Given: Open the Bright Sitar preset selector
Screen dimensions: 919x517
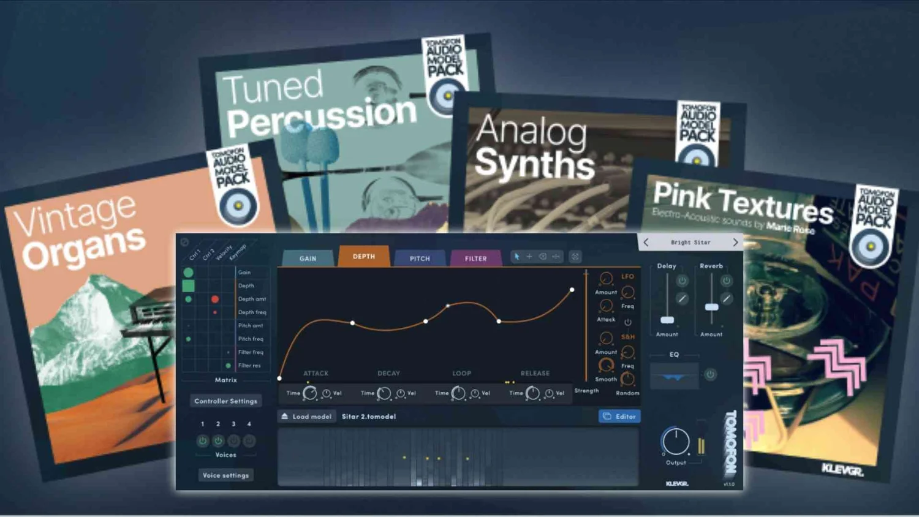Looking at the screenshot, I should point(690,242).
